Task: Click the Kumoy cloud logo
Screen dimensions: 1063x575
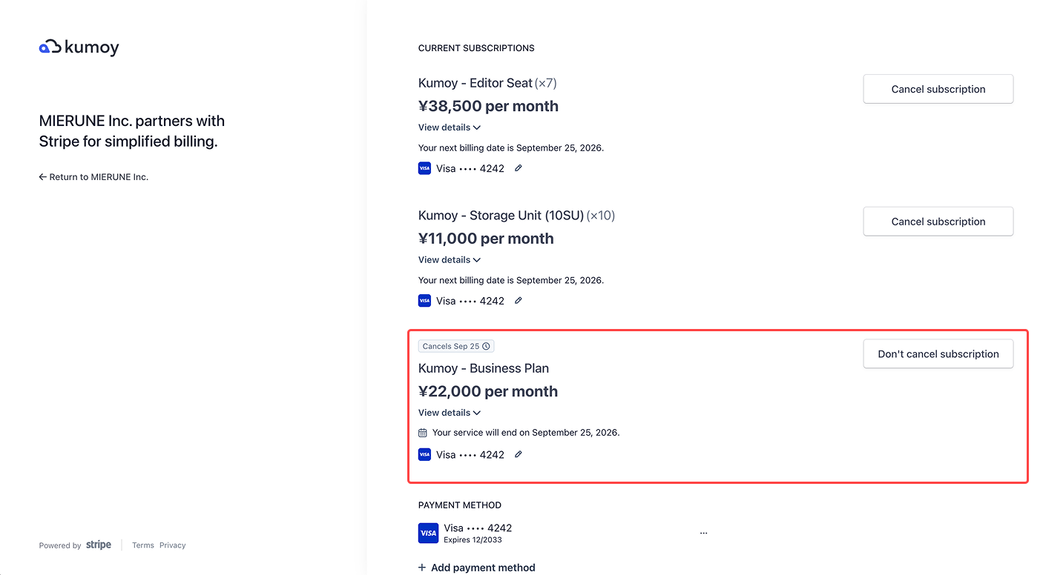Action: pyautogui.click(x=79, y=47)
